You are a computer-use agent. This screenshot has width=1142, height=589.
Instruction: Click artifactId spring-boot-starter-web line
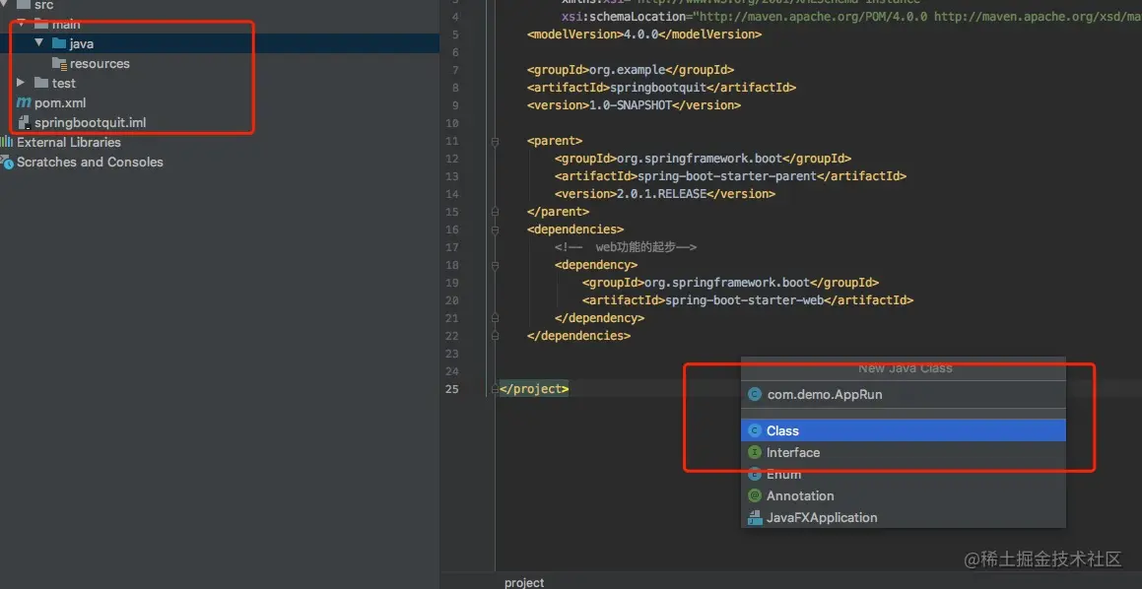(x=747, y=300)
